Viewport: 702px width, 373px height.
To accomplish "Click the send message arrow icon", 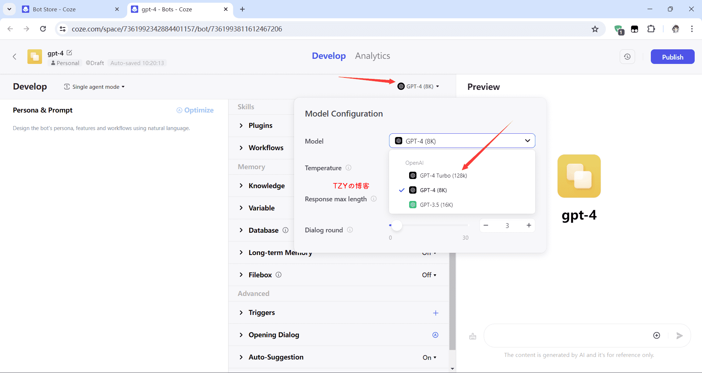I will coord(679,336).
